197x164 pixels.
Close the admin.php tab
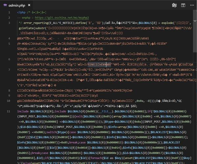(x=29, y=5)
